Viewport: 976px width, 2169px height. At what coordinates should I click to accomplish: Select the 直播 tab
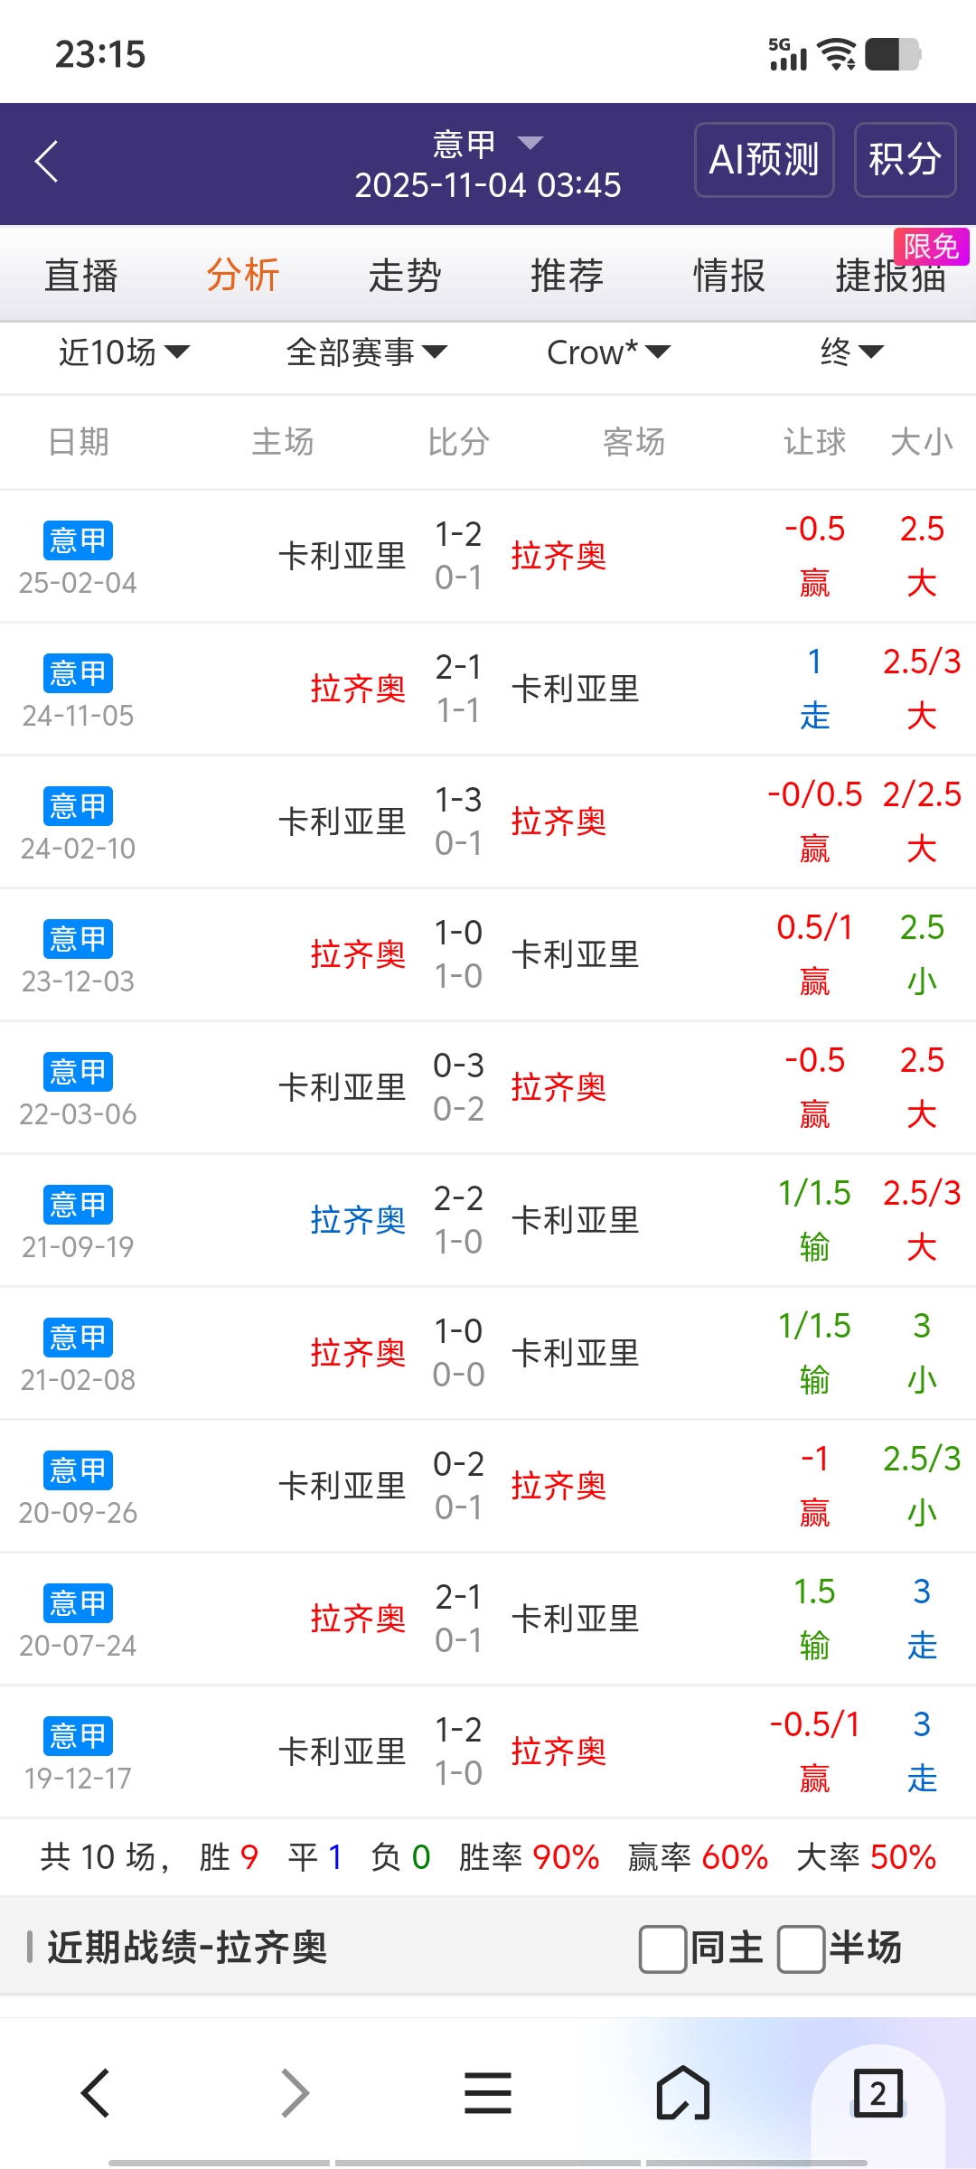click(81, 276)
